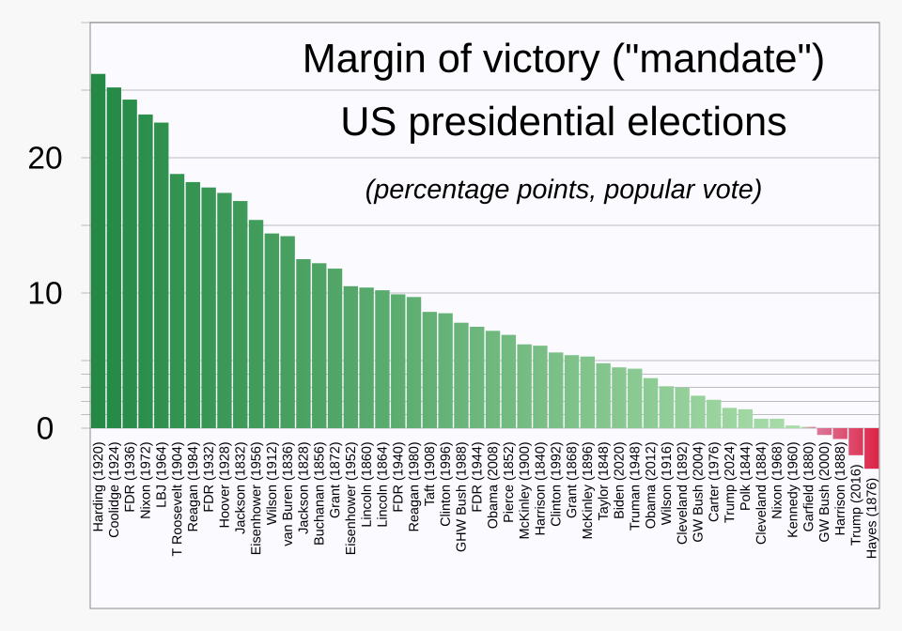
Task: Click the FDR (1936) bar
Action: pos(130,264)
